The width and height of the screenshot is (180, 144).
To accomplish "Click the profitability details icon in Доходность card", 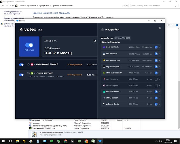I will [95, 41].
